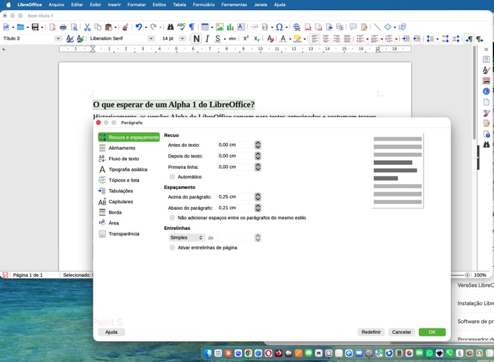494x362 pixels.
Task: Apply Italic with the I icon
Action: [207, 39]
